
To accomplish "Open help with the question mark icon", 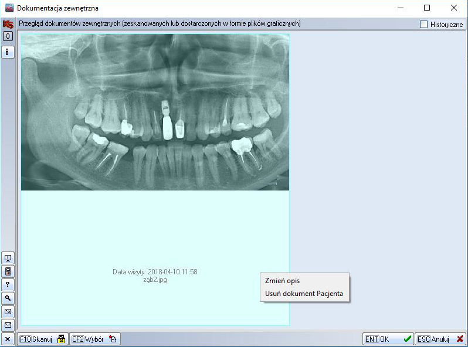I will pos(8,285).
